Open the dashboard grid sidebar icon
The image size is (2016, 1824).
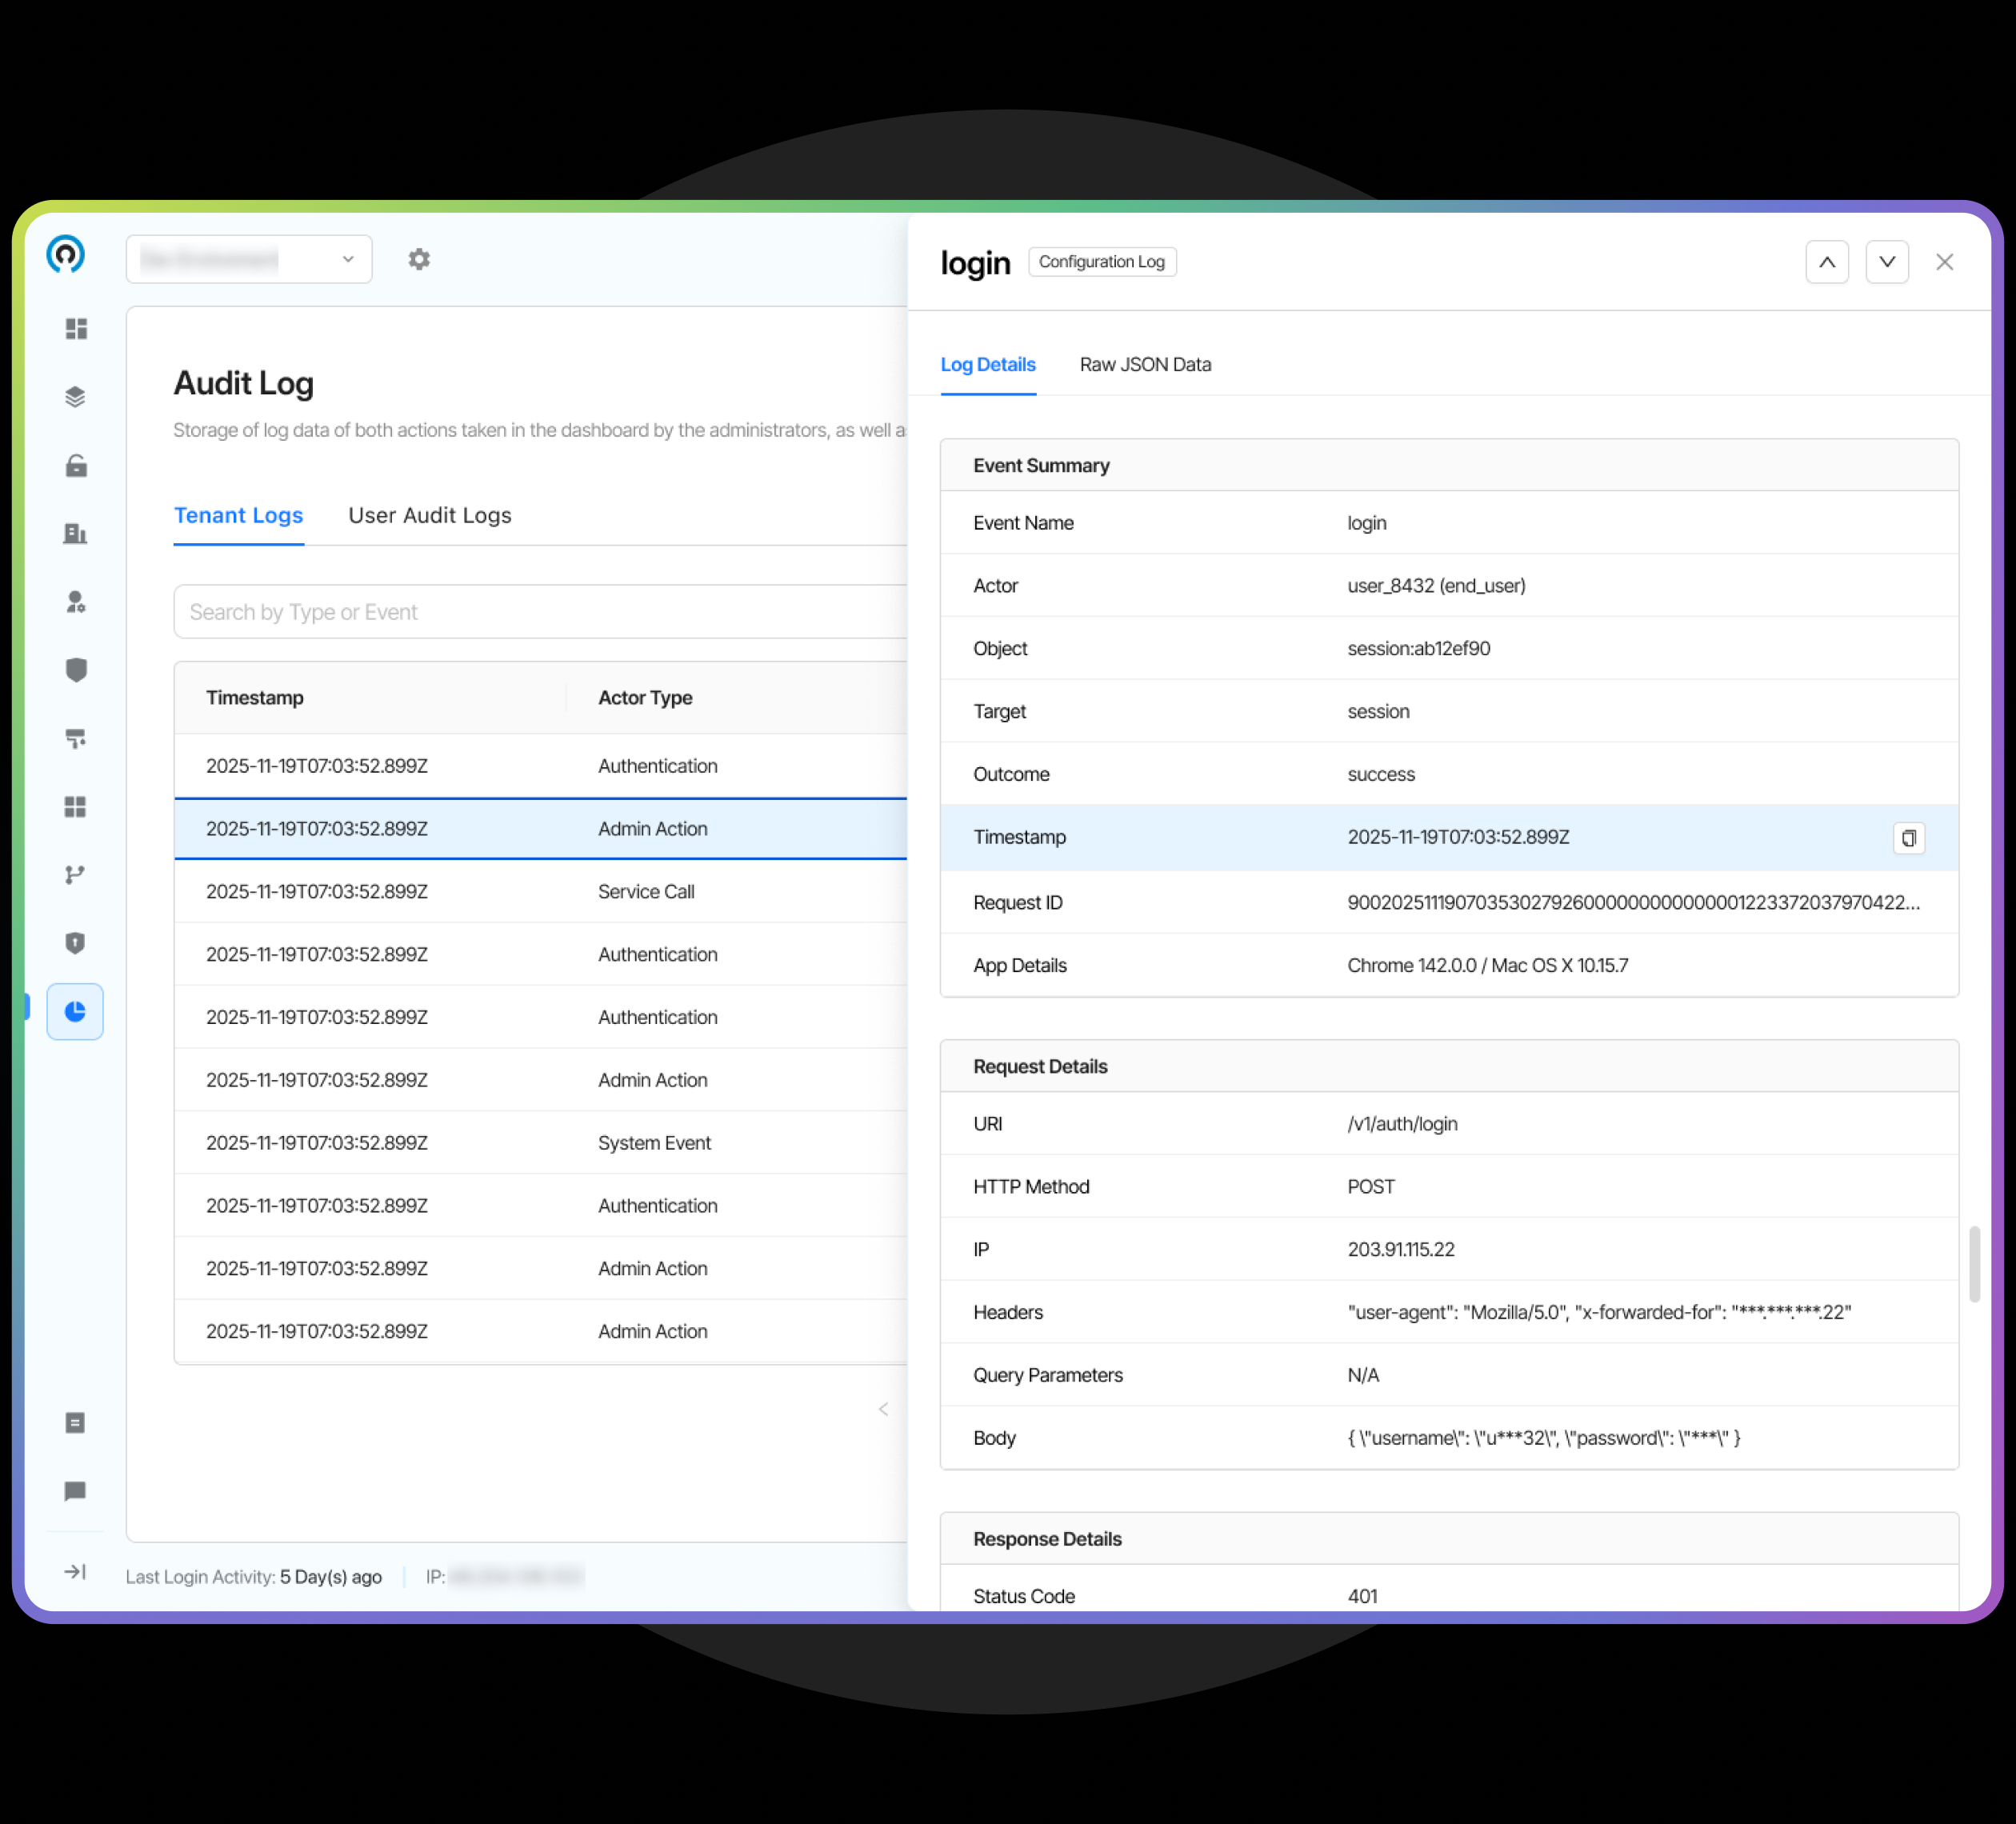76,329
